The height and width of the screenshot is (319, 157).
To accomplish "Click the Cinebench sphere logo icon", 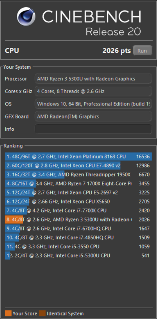I will click(x=26, y=16).
